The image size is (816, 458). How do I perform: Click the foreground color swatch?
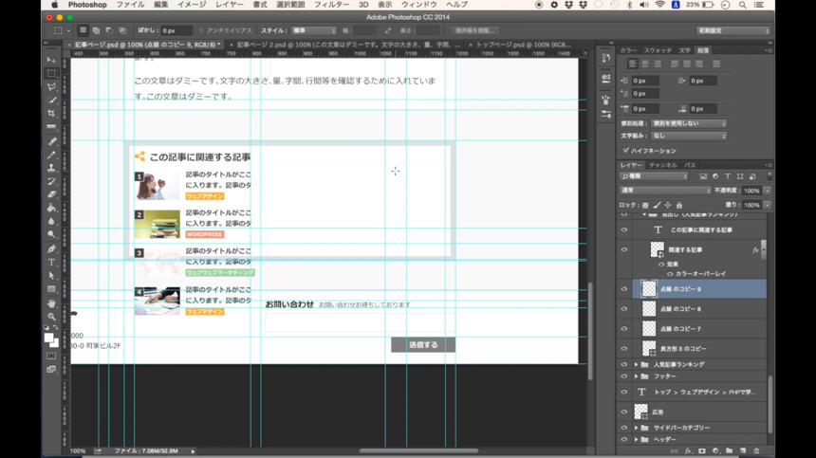(x=49, y=338)
